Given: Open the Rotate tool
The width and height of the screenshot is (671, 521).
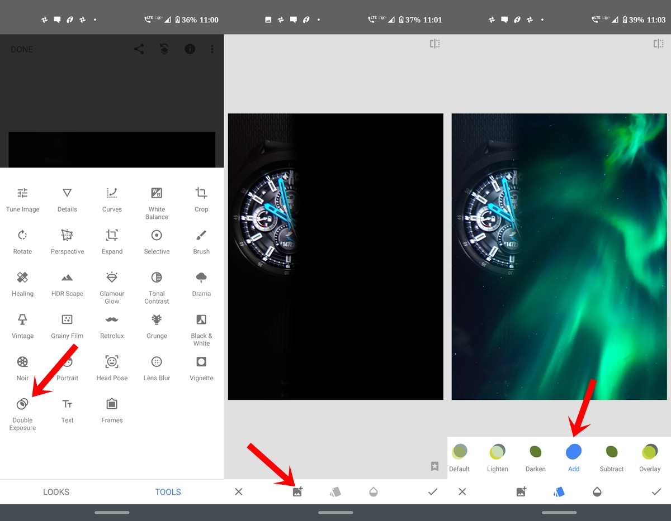Looking at the screenshot, I should [22, 242].
